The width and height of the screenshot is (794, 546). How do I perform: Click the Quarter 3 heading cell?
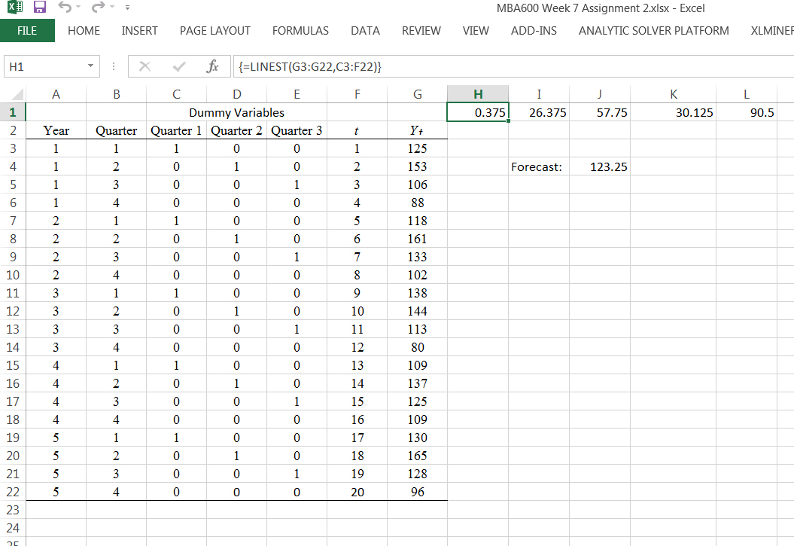click(297, 130)
